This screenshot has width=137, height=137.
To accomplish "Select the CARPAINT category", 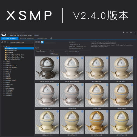I will pyautogui.click(x=9, y=95).
